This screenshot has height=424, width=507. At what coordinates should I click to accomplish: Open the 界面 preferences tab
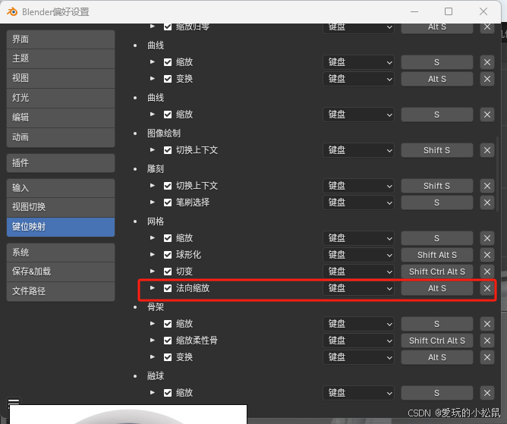pyautogui.click(x=61, y=39)
